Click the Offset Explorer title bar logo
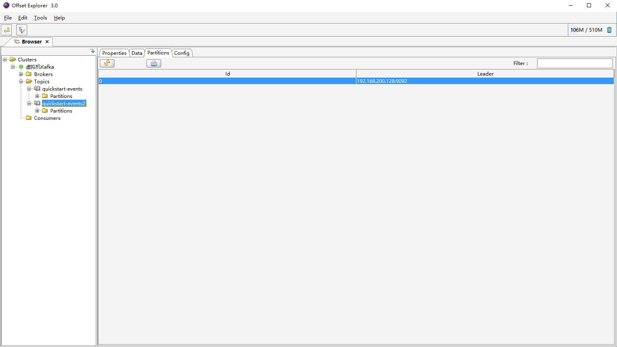Image resolution: width=617 pixels, height=347 pixels. click(x=6, y=6)
